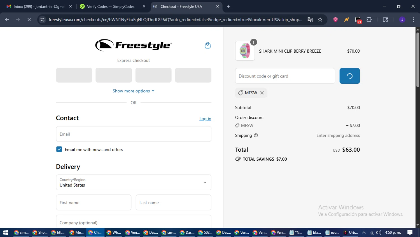Click the translate page icon

pos(310,20)
